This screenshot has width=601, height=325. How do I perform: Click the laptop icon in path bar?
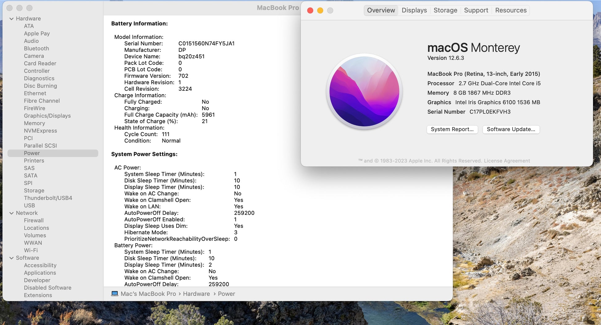115,294
